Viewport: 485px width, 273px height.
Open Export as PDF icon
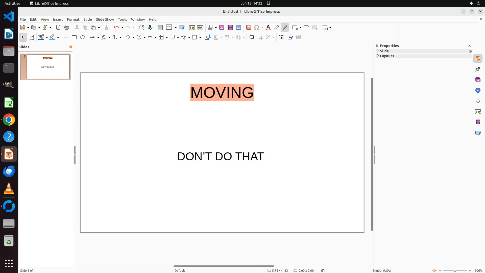click(58, 28)
